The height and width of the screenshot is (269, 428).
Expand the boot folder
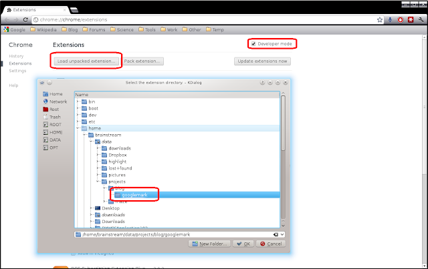point(78,108)
